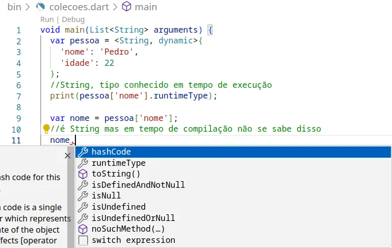Click 'List<String>' type on line 1
The image size is (392, 248).
point(119,30)
